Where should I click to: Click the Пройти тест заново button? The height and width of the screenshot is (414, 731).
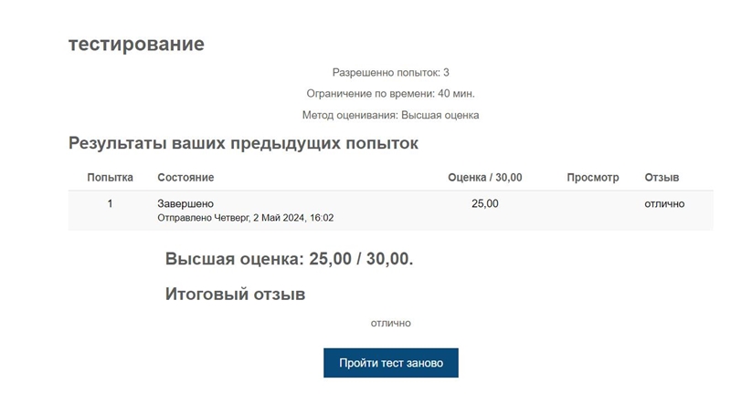point(391,363)
